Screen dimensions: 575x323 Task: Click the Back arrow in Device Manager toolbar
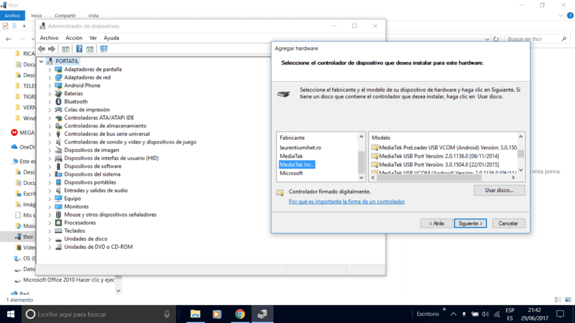pos(42,49)
